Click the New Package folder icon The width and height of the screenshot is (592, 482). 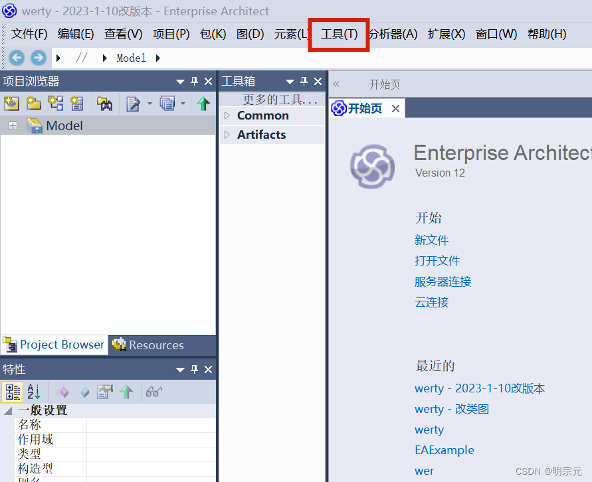click(33, 103)
